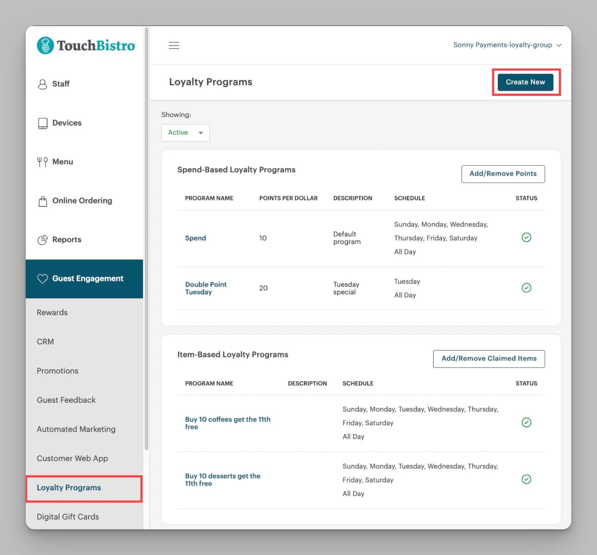The height and width of the screenshot is (555, 597).
Task: Click the Online Ordering bag icon
Action: coord(43,201)
